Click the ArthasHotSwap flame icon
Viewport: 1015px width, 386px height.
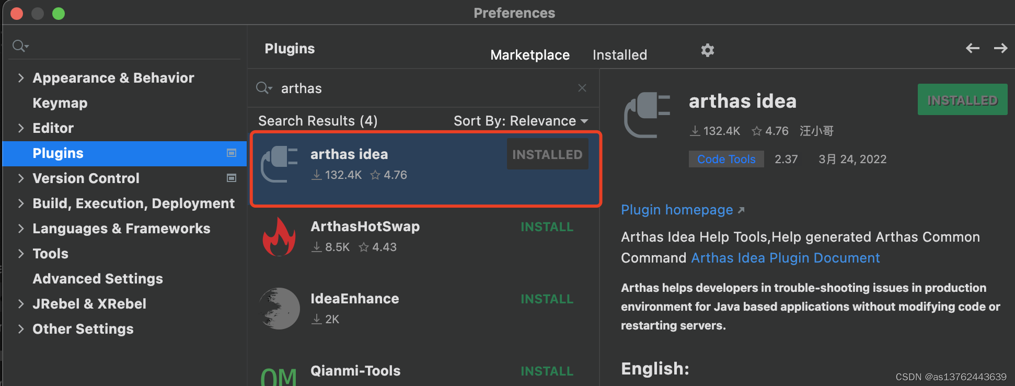click(x=279, y=236)
